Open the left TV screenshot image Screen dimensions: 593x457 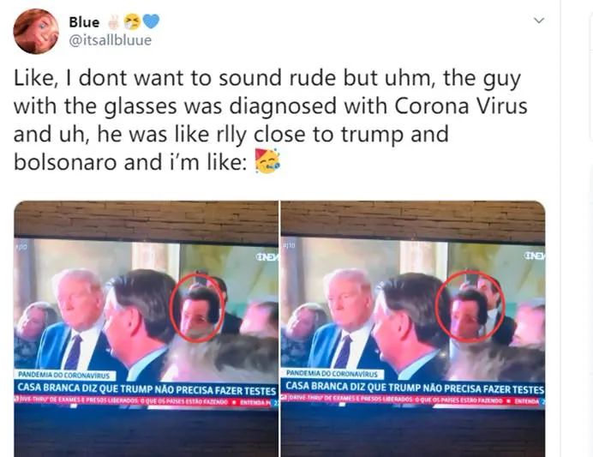(146, 328)
